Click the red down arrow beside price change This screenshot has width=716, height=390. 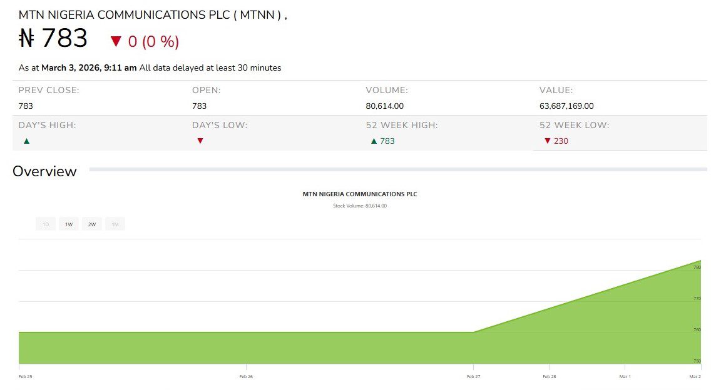[116, 41]
